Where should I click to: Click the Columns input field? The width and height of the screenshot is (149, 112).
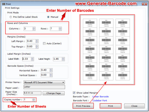coord(28,29)
